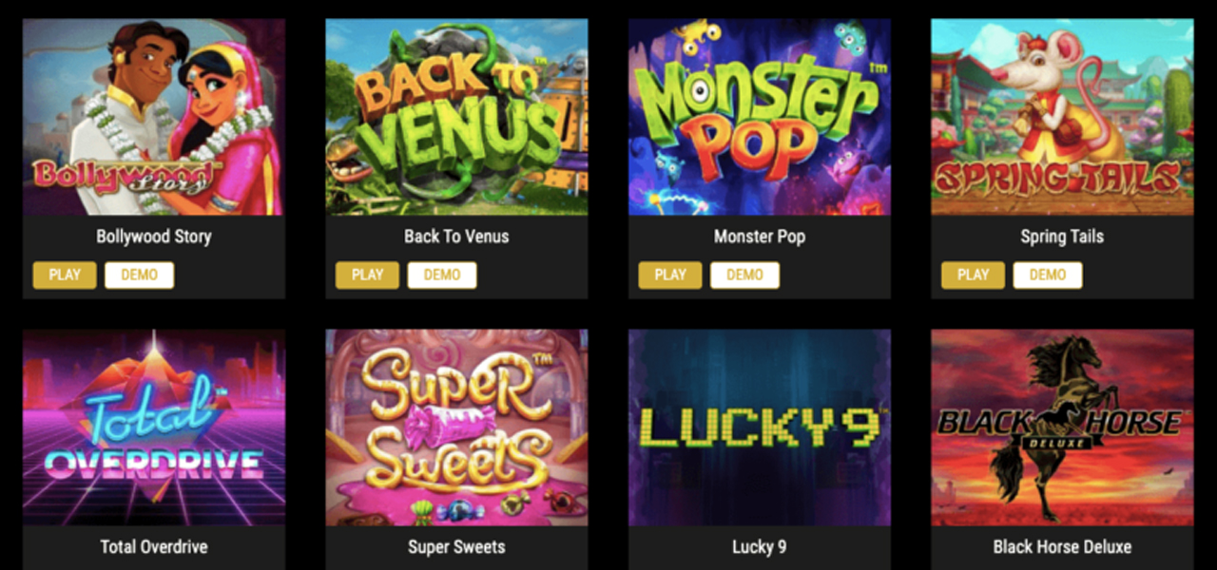Click PLAY under Monster Pop
1217x570 pixels.
tap(670, 275)
